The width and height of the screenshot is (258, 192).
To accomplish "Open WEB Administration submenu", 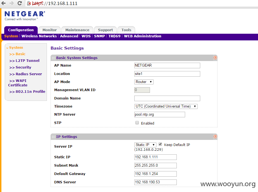I will pyautogui.click(x=142, y=36).
